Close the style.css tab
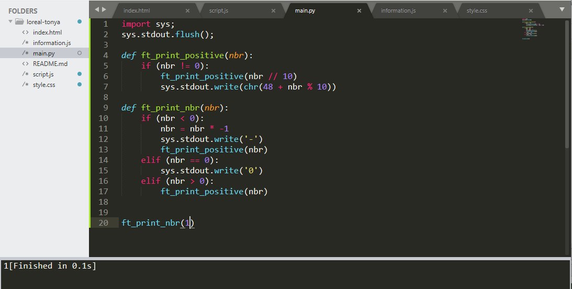The width and height of the screenshot is (572, 289). [531, 11]
